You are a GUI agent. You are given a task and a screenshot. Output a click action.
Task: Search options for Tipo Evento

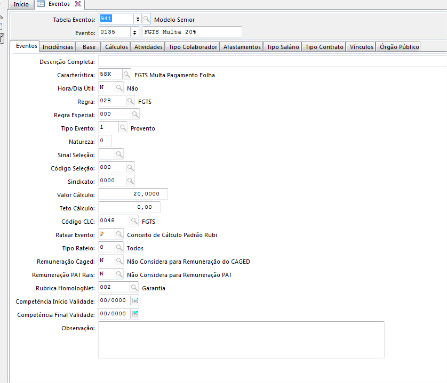pos(123,128)
